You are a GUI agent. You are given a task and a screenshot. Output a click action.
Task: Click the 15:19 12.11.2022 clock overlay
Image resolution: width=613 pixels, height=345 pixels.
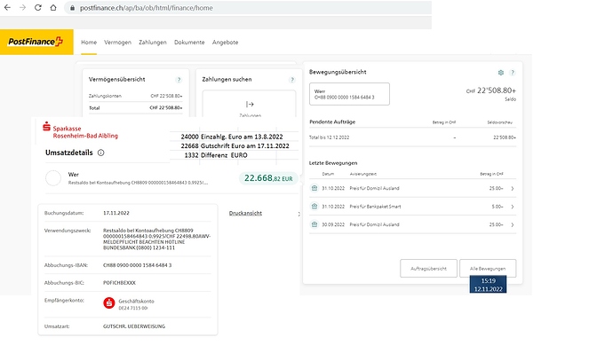point(488,285)
